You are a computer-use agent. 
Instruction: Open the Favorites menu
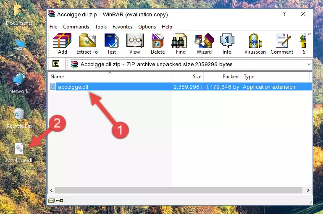click(122, 27)
